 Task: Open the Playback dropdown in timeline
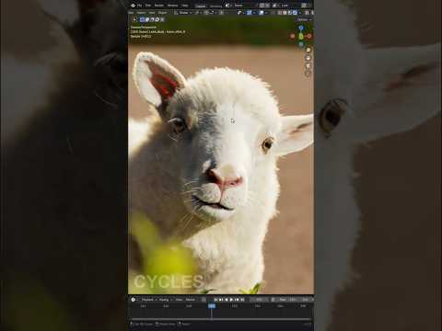point(148,300)
